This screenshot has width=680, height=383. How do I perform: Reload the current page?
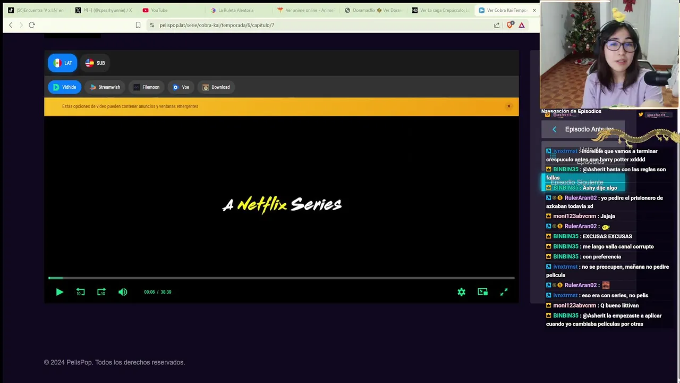tap(32, 25)
